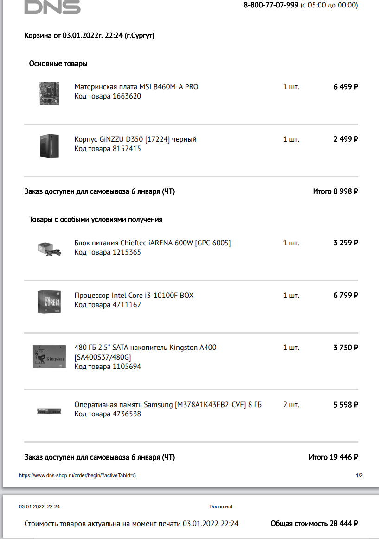Click the Kingston A400 480 ГБ product title
Image resolution: width=379 pixels, height=539 pixels.
tap(145, 348)
